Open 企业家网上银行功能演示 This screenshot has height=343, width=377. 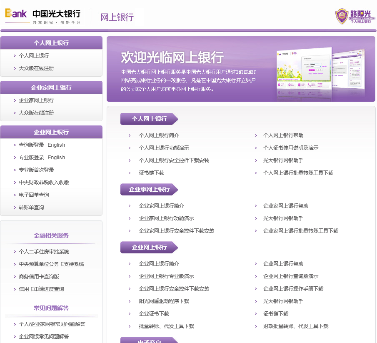point(166,218)
